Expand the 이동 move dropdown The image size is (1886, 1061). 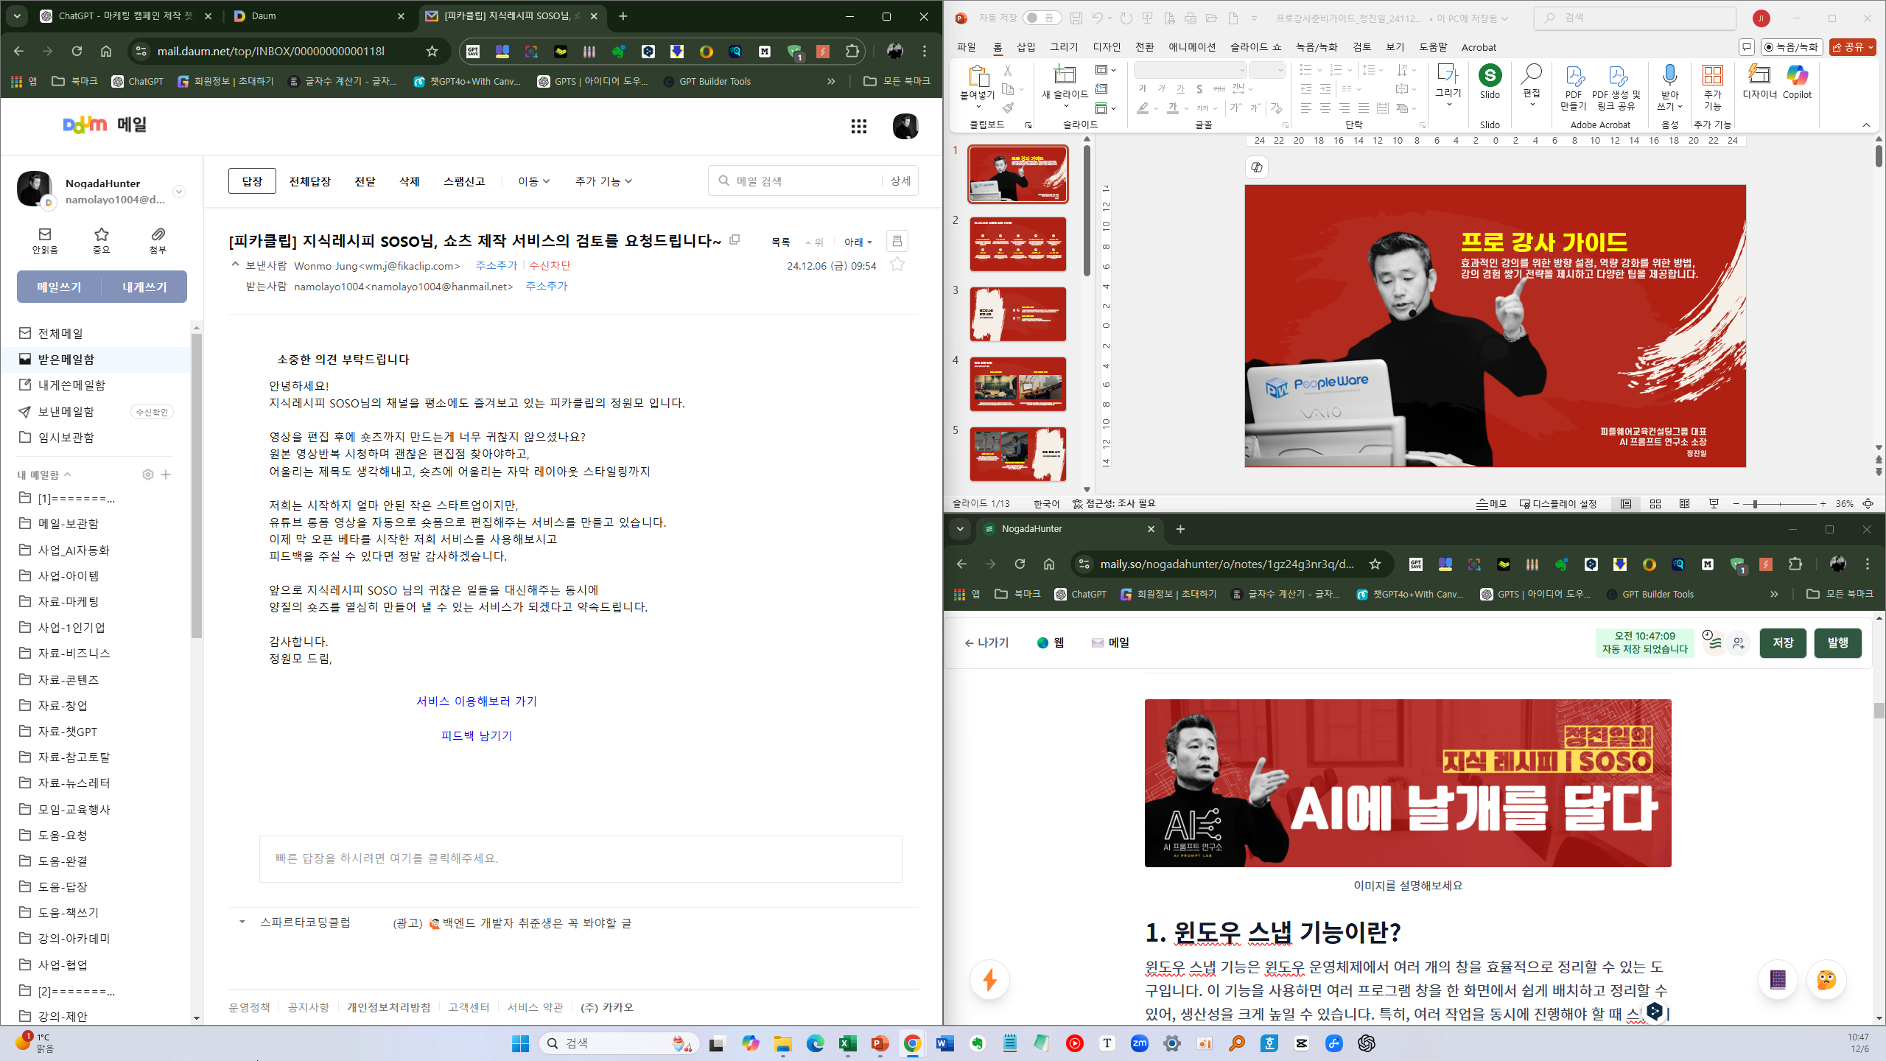(534, 181)
